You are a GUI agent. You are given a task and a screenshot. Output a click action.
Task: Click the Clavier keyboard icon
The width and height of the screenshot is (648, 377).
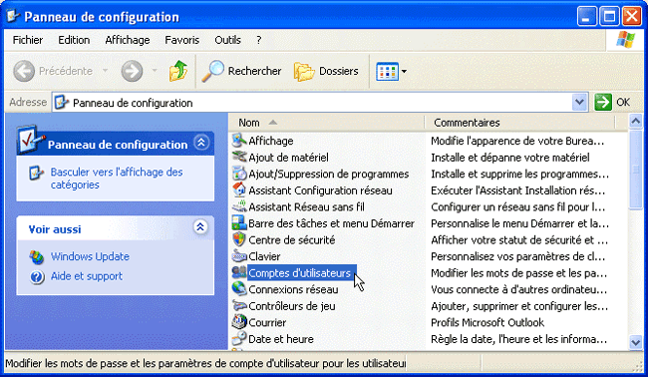tap(239, 256)
